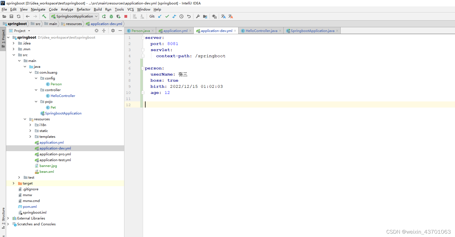Build the project with the hammer icon
The image size is (455, 237).
[x=44, y=16]
